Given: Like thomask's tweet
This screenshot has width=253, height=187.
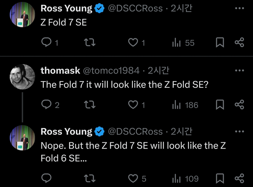Looking at the screenshot, I should (x=134, y=105).
